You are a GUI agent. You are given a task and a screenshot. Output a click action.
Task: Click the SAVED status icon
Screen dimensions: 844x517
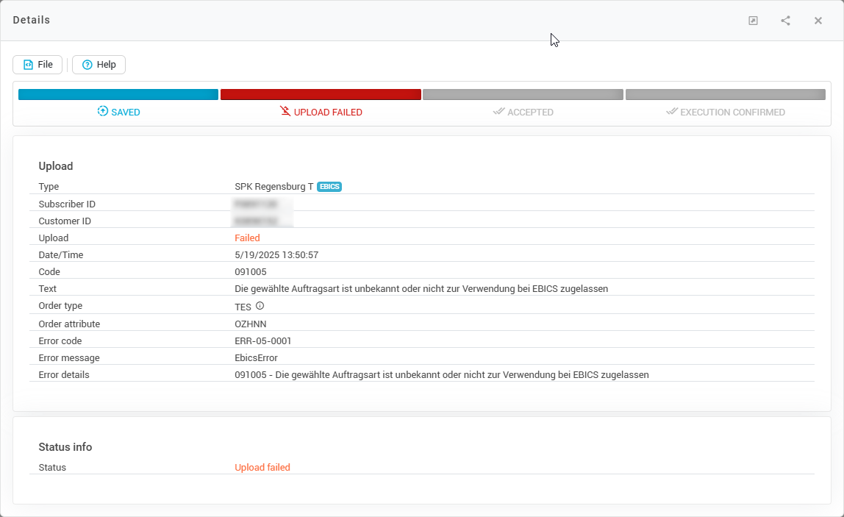click(103, 112)
